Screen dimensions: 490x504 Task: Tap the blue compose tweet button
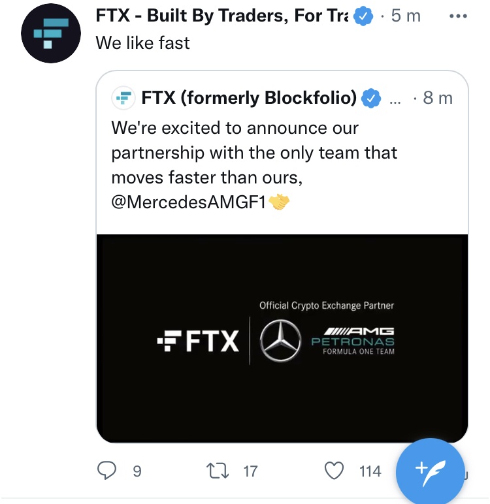(430, 470)
